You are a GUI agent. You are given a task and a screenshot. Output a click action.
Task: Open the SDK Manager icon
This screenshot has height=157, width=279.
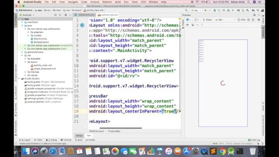(248, 10)
